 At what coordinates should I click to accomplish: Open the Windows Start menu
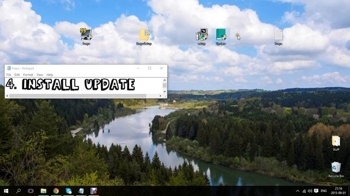[x=6, y=191]
